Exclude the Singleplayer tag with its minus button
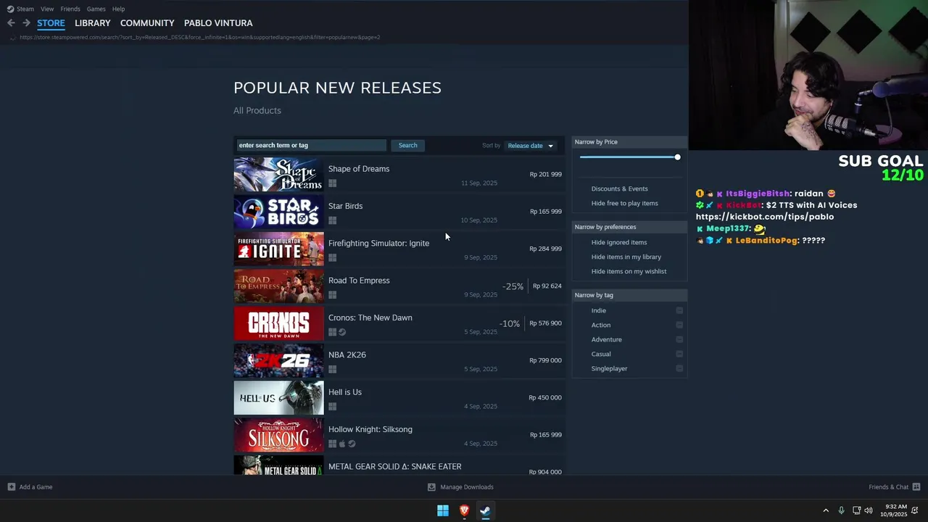The width and height of the screenshot is (928, 522). (x=679, y=368)
